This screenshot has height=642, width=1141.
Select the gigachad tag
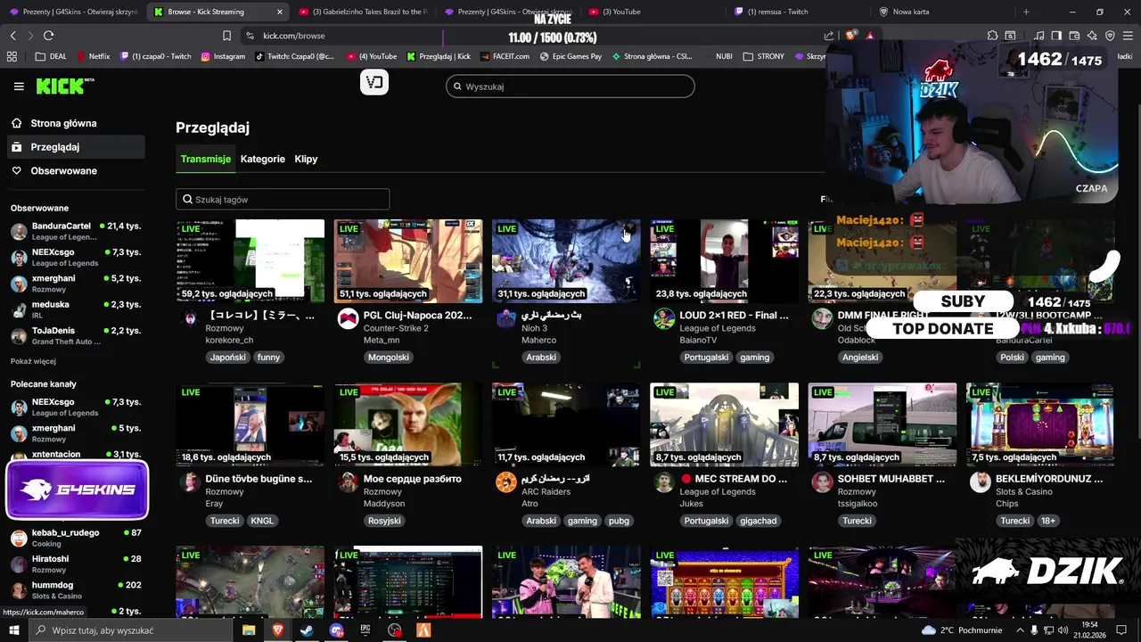coord(759,521)
